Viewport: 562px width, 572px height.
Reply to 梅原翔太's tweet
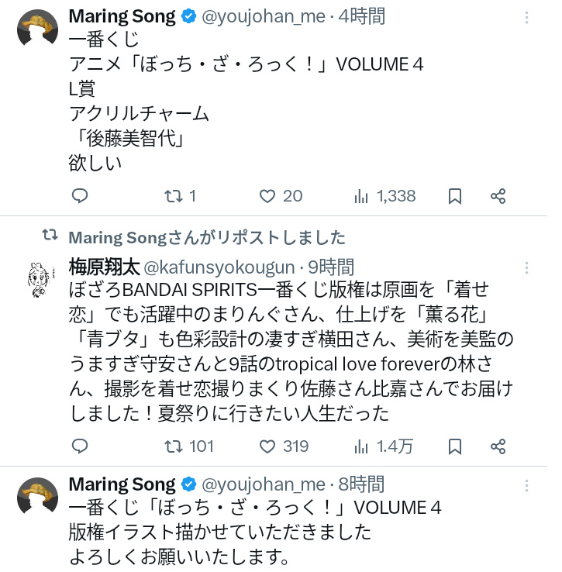(x=80, y=446)
